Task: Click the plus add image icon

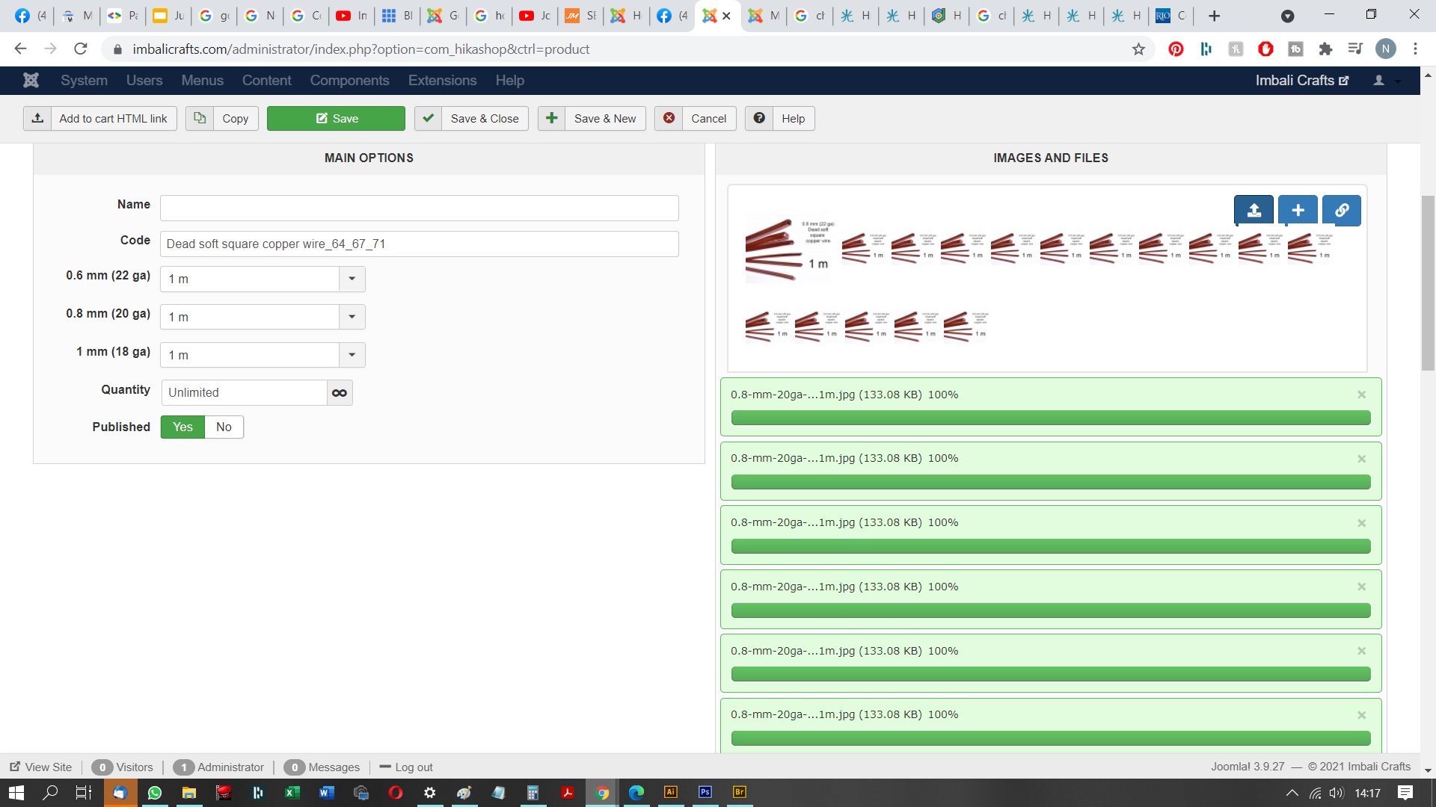Action: tap(1298, 211)
